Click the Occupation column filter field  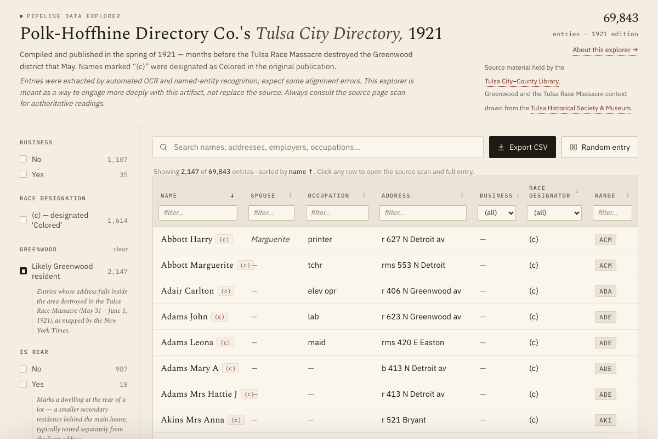click(337, 212)
